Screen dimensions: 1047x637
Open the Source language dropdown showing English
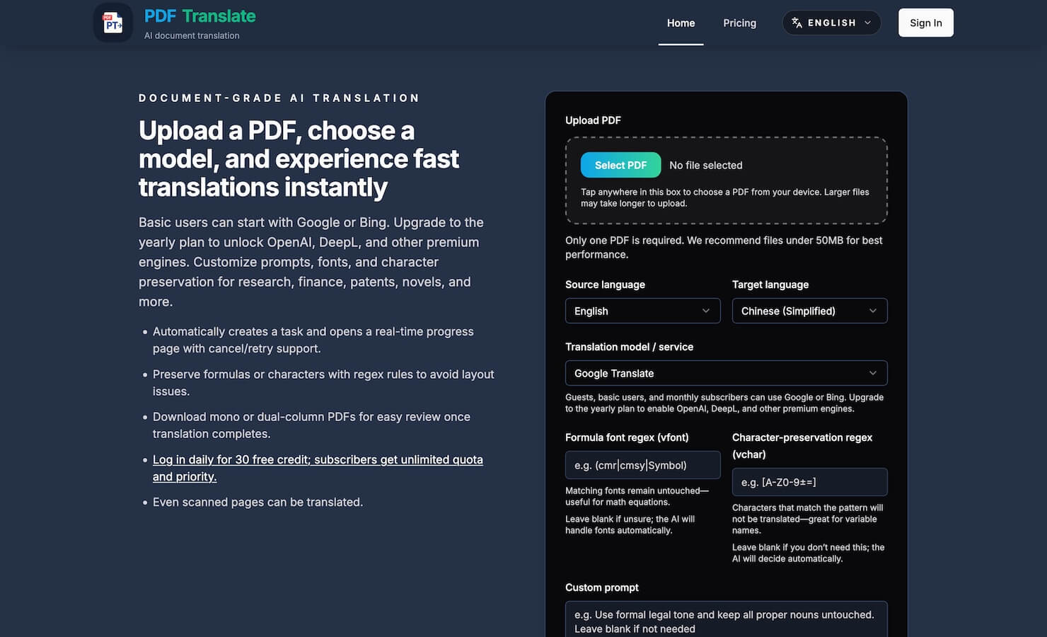pos(641,311)
